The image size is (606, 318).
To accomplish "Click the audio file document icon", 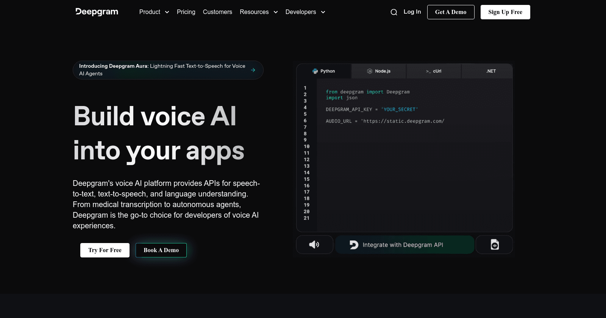I will (x=495, y=245).
